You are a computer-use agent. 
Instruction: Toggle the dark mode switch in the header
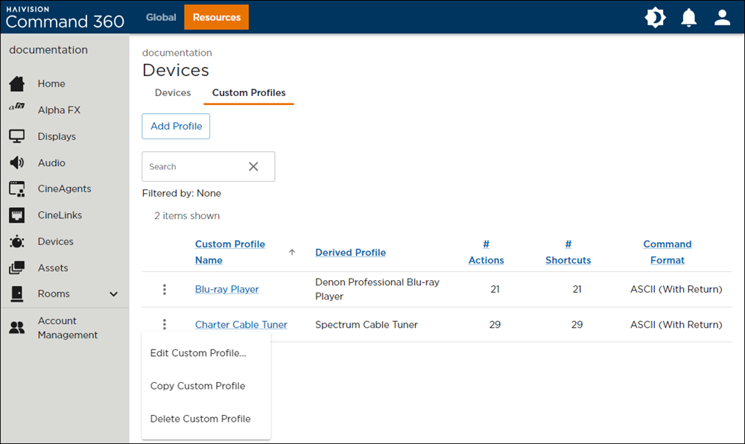(x=655, y=17)
